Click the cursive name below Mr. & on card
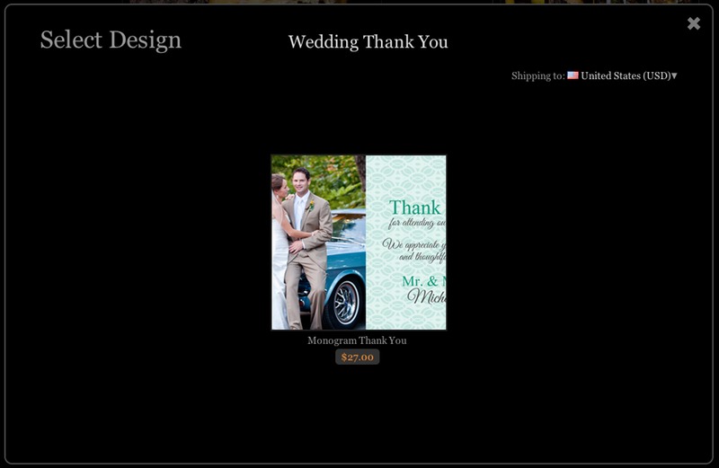 (422, 297)
